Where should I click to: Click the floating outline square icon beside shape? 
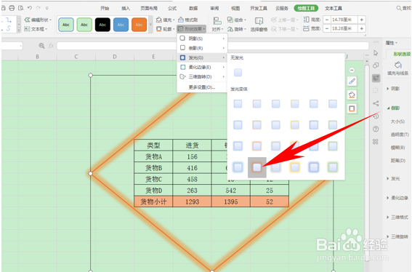coord(352,108)
